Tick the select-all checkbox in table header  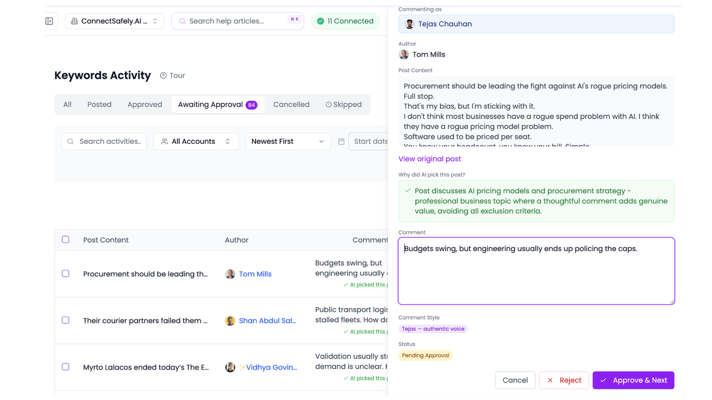(x=65, y=240)
